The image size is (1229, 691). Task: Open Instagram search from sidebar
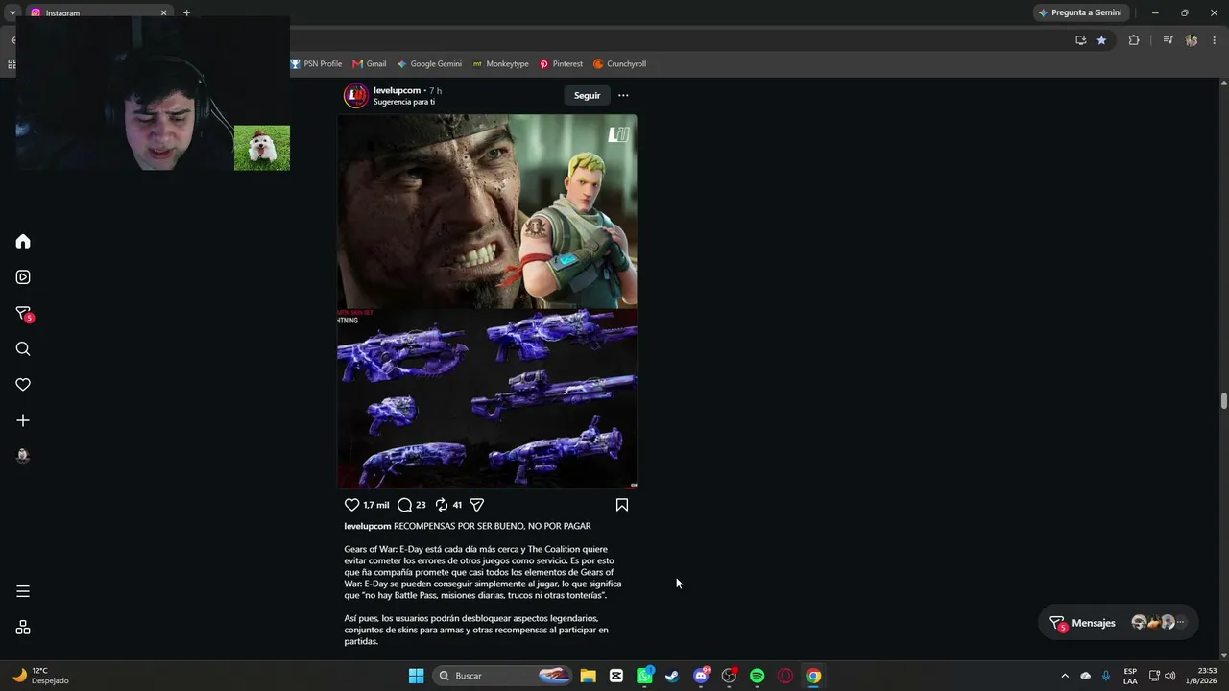[23, 349]
